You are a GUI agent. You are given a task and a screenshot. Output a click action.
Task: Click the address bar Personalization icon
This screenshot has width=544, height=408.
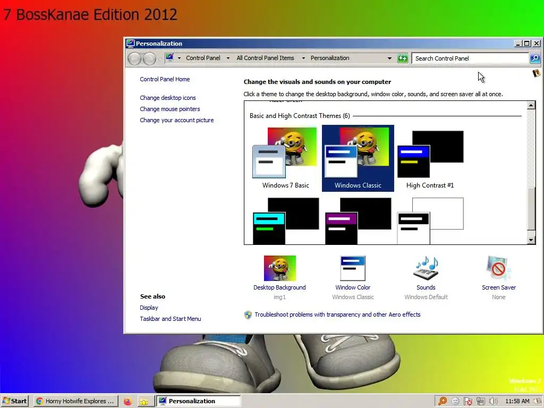pyautogui.click(x=169, y=57)
